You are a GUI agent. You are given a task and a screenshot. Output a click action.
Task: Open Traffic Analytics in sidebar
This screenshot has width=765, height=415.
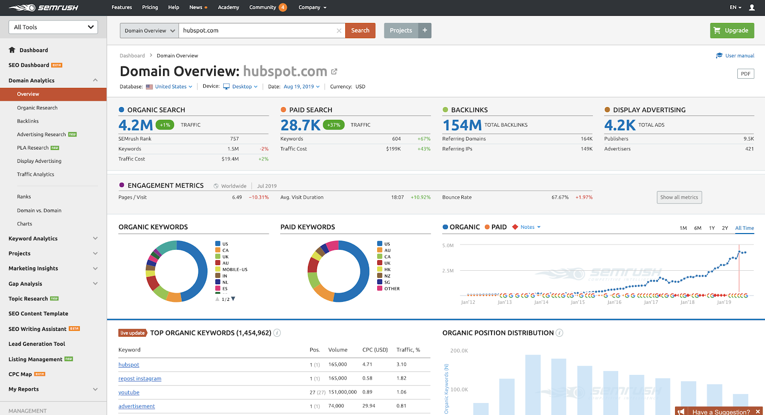tap(36, 174)
